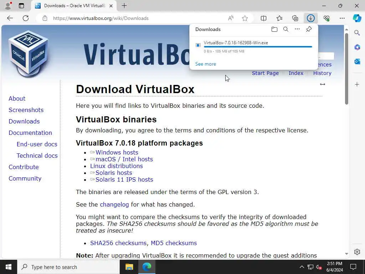Open the Collections icon

(x=295, y=18)
